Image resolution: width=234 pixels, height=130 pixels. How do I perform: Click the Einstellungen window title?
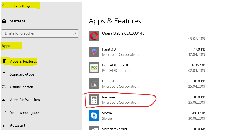coord(23,6)
